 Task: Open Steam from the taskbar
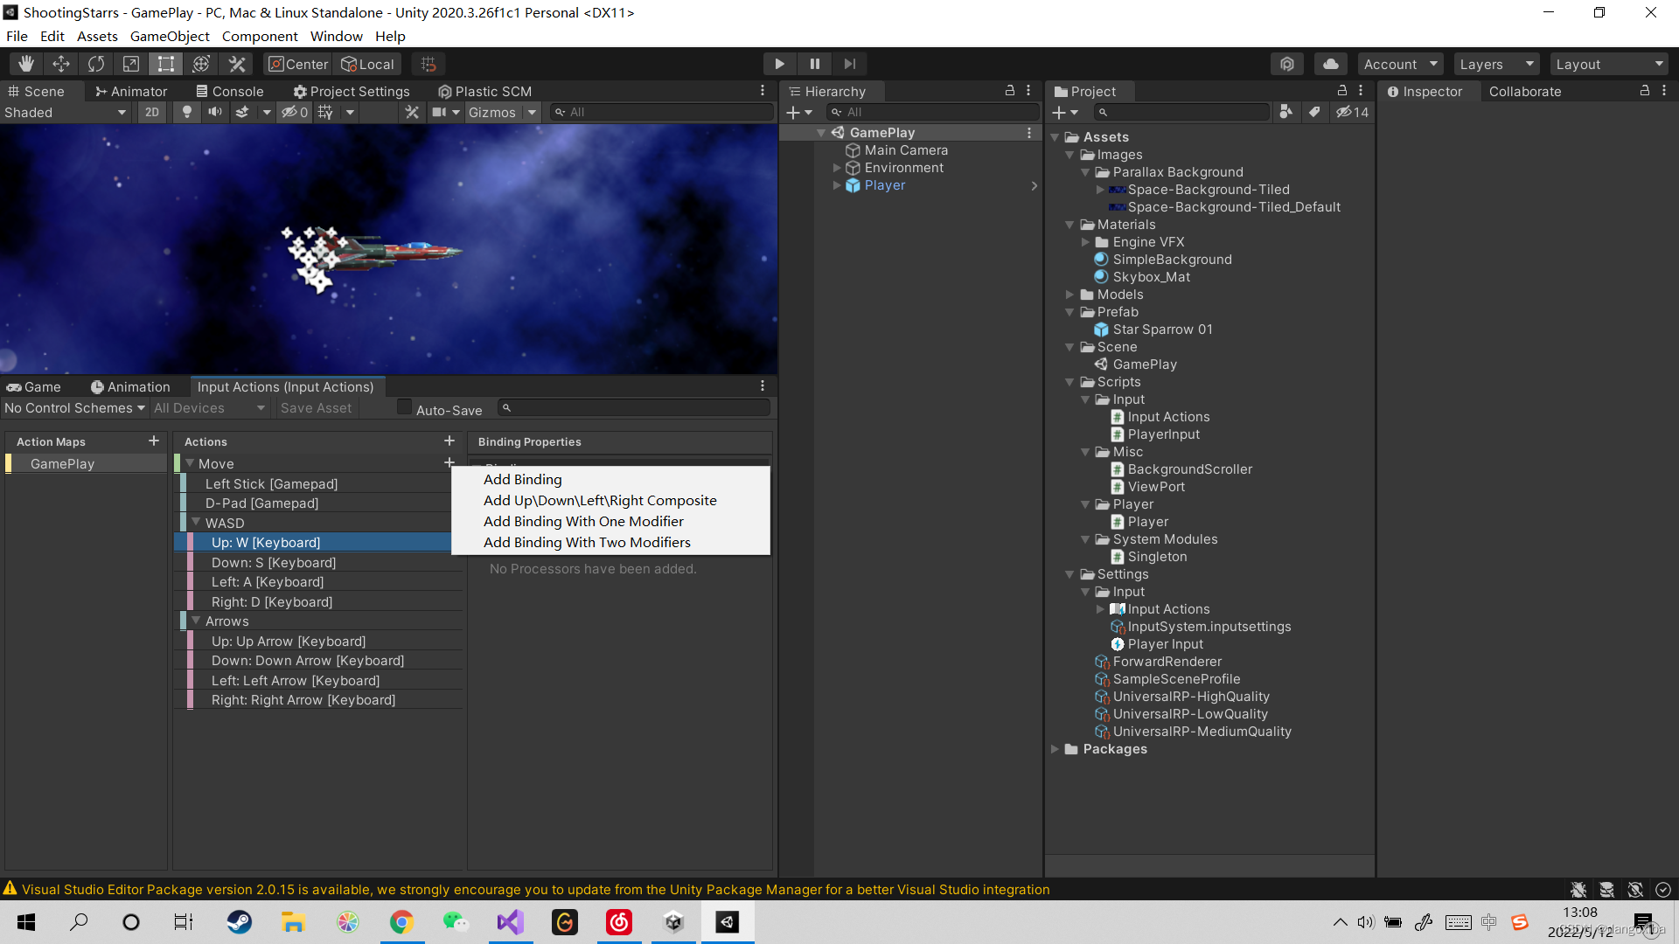click(x=239, y=922)
